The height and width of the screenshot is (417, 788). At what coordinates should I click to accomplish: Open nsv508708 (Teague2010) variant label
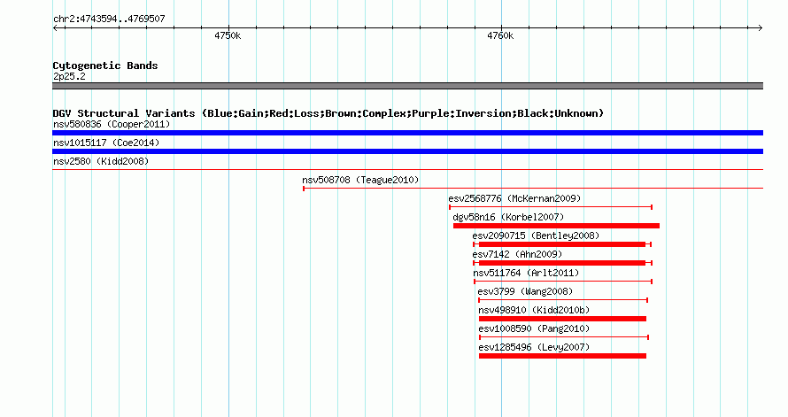click(360, 180)
